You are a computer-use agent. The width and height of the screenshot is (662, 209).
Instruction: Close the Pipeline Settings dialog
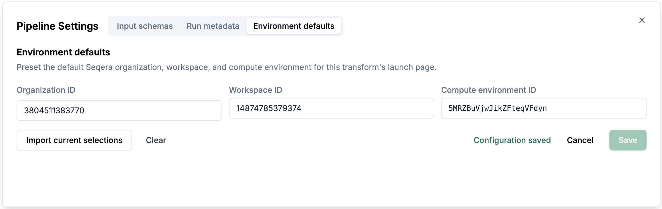(642, 20)
